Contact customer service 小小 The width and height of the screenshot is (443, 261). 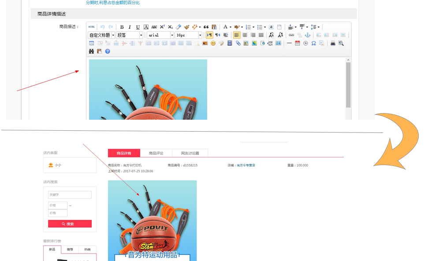pyautogui.click(x=55, y=165)
